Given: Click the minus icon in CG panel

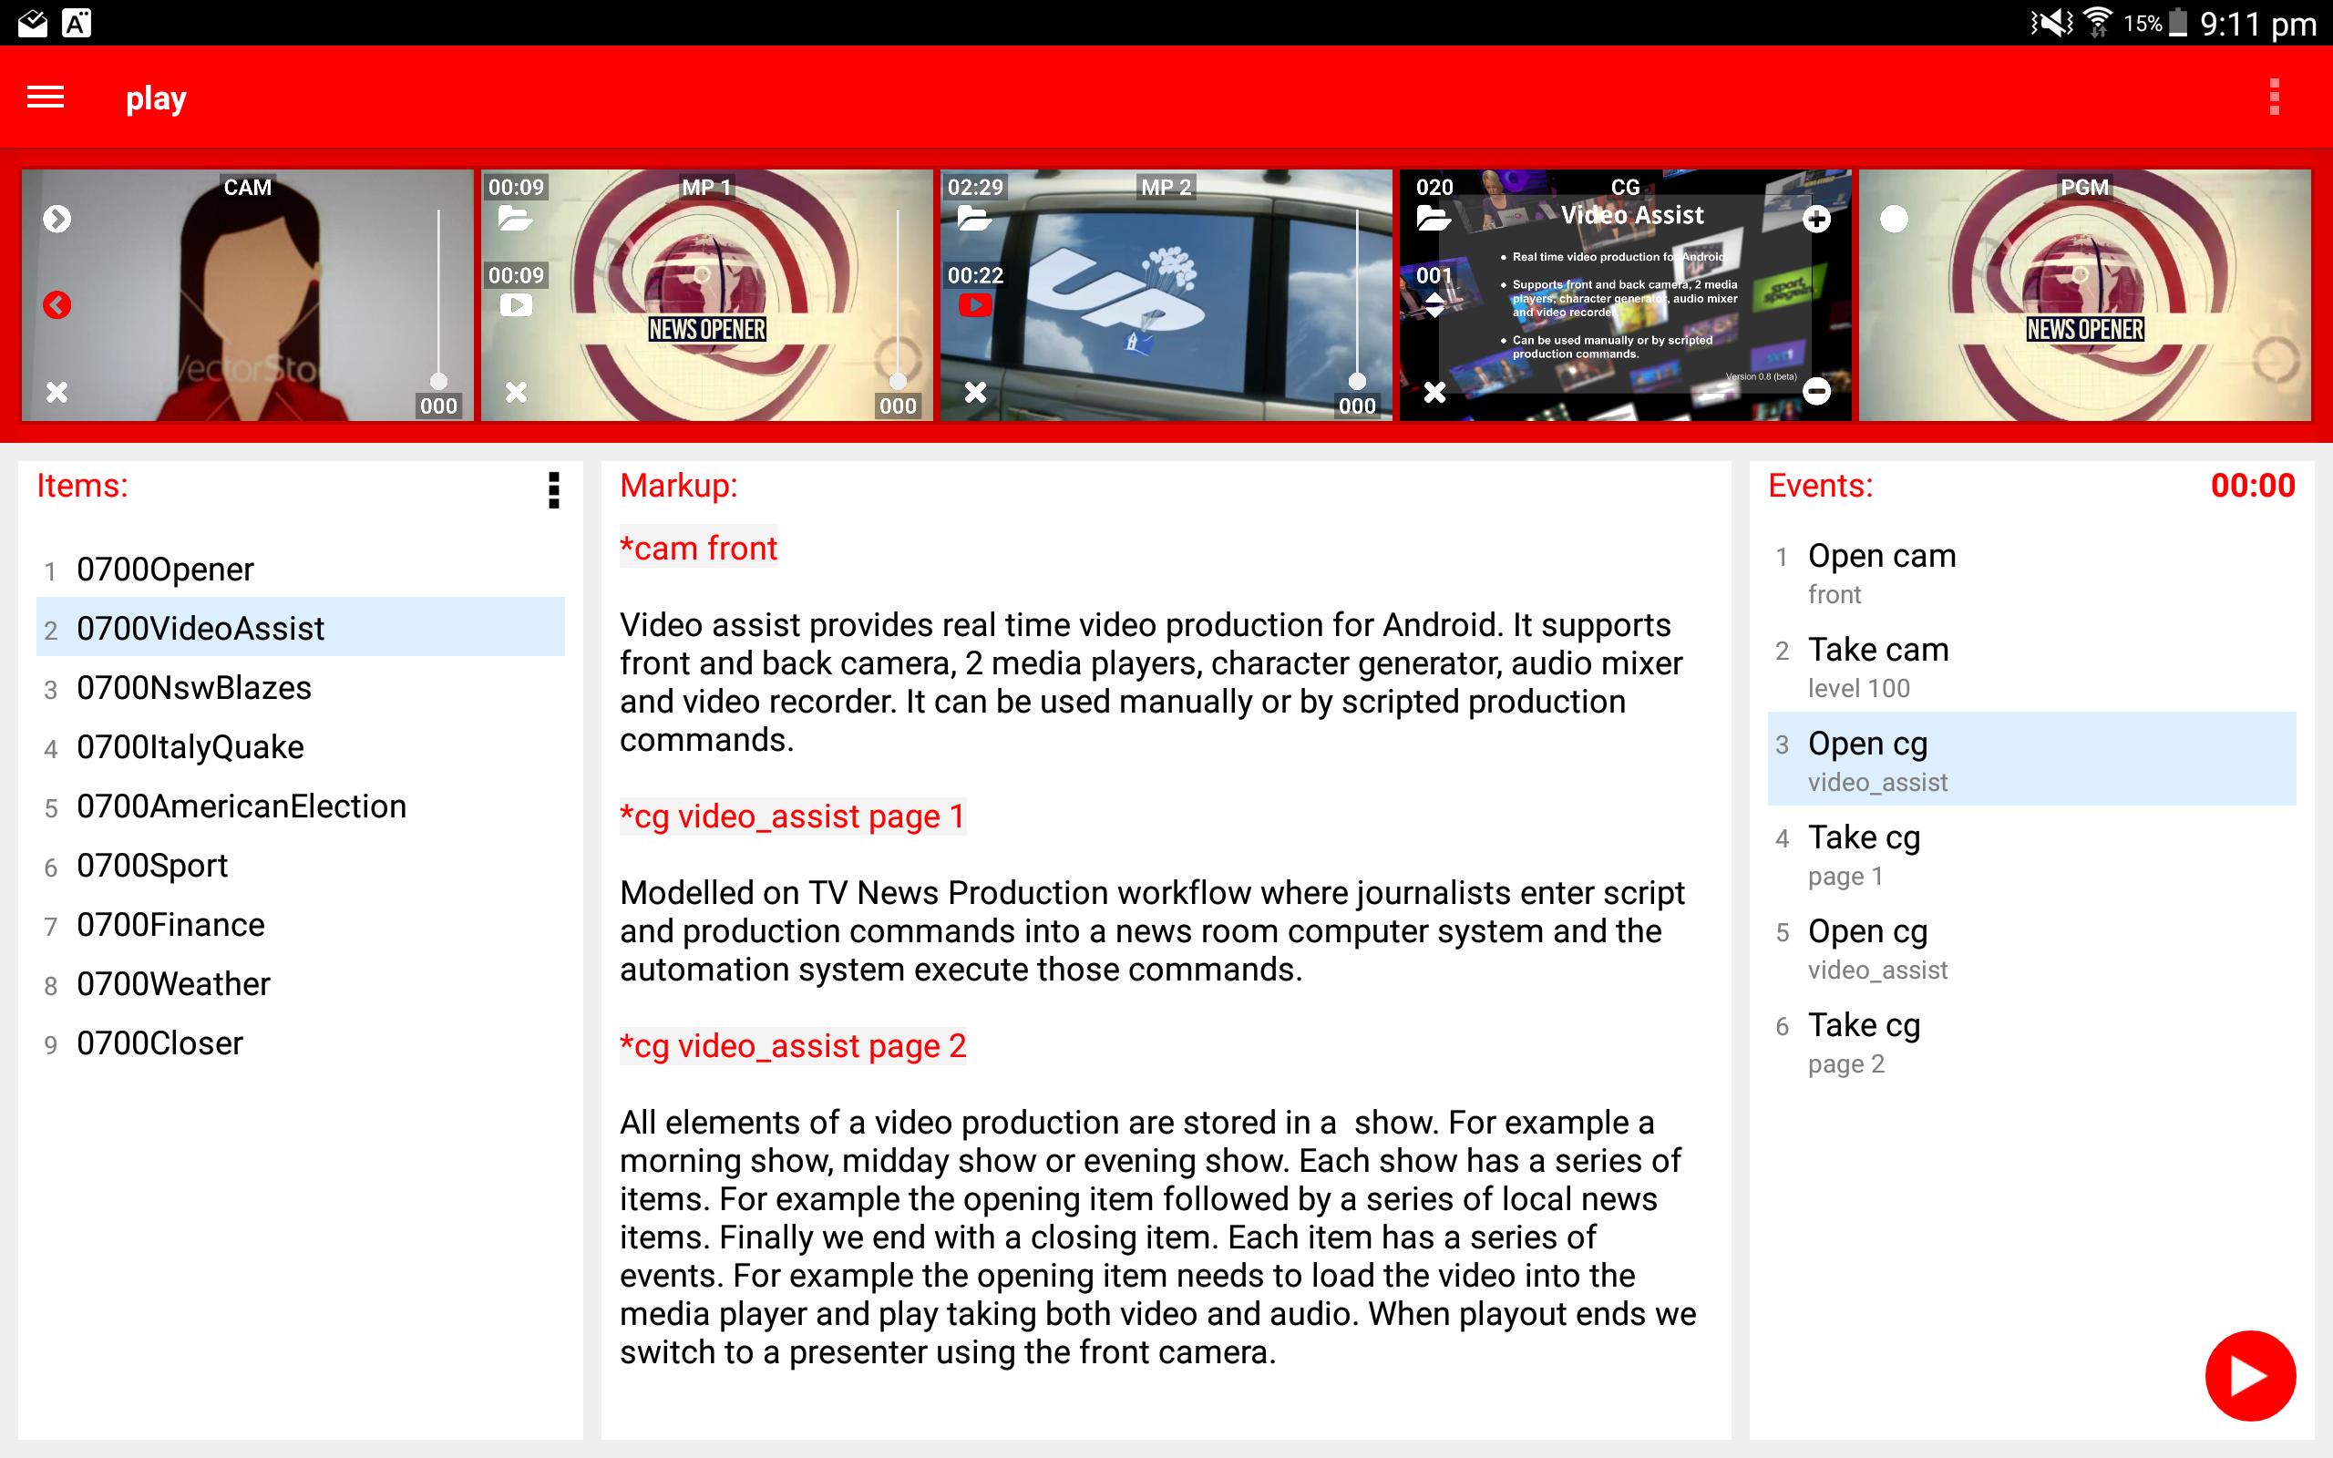Looking at the screenshot, I should pos(1816,391).
